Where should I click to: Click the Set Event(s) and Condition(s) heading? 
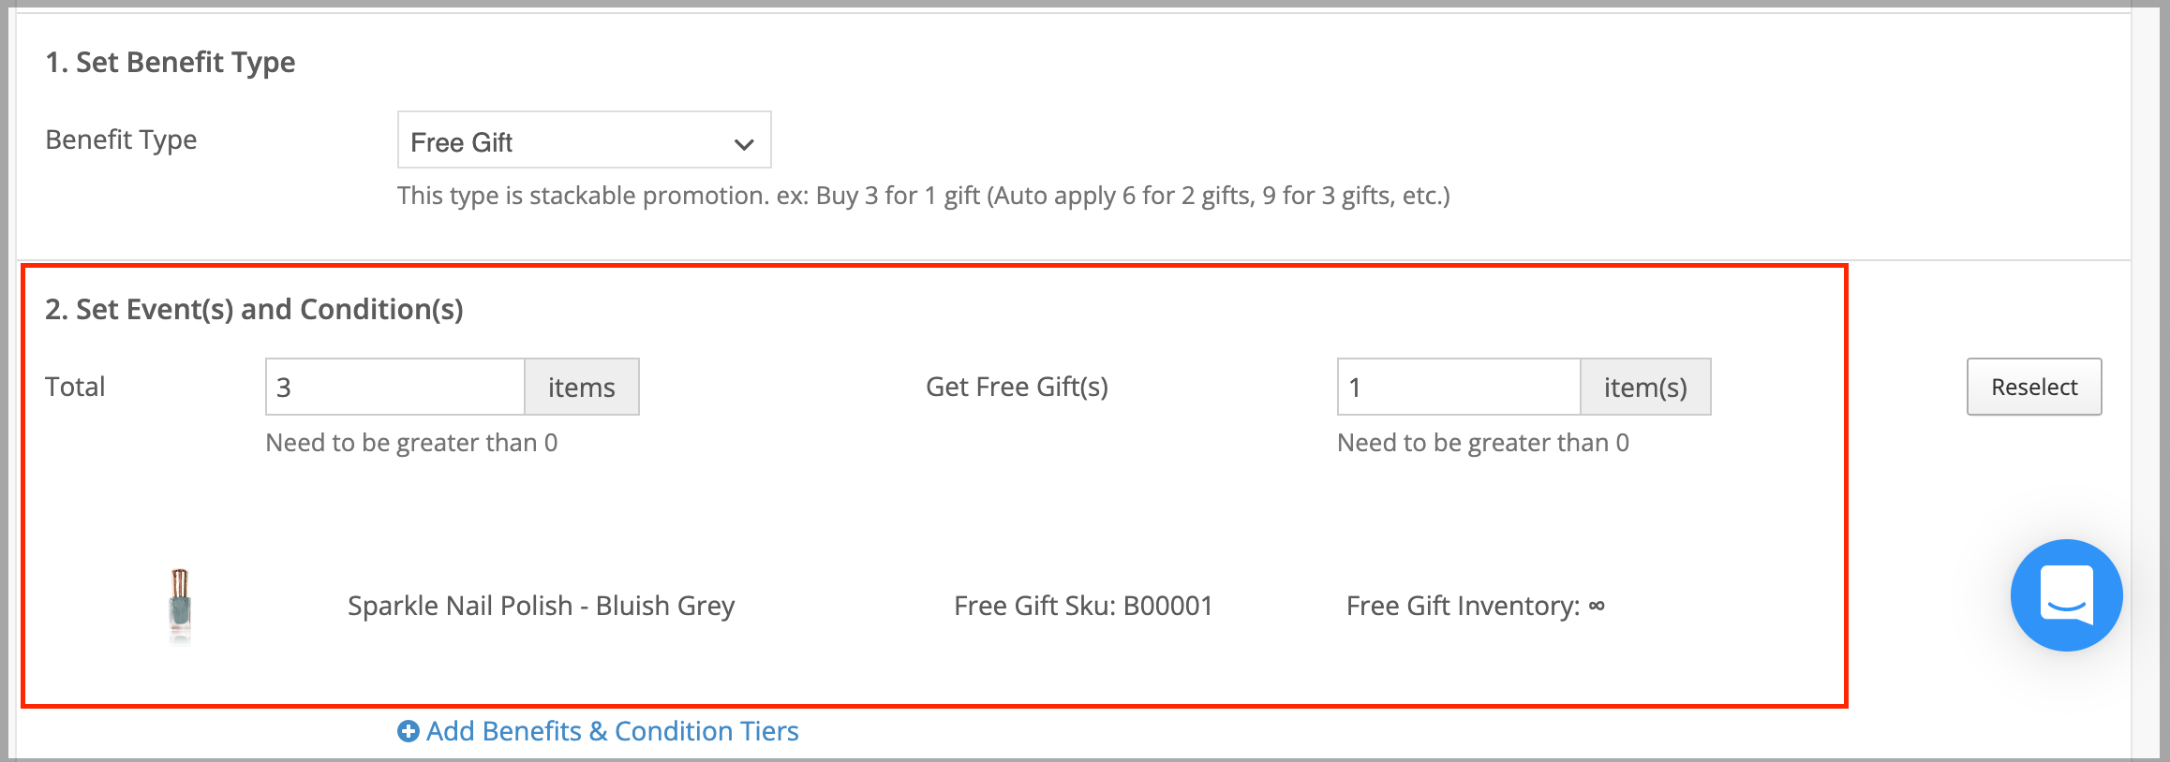(254, 309)
